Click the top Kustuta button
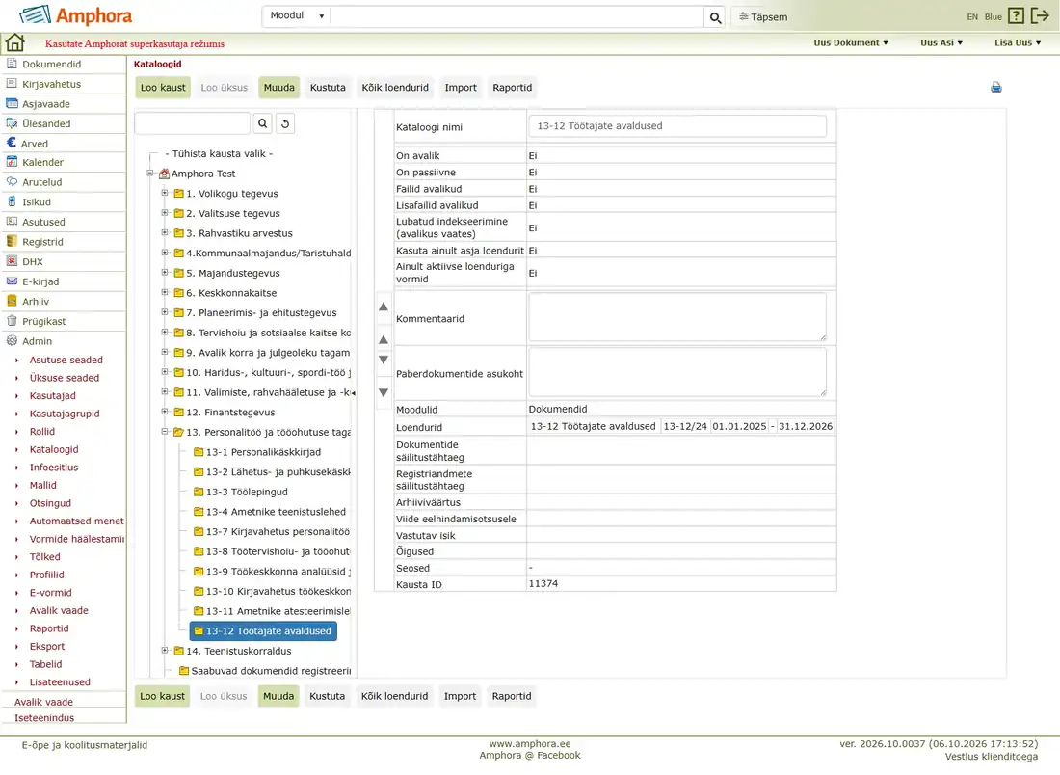Image resolution: width=1060 pixels, height=775 pixels. click(328, 88)
